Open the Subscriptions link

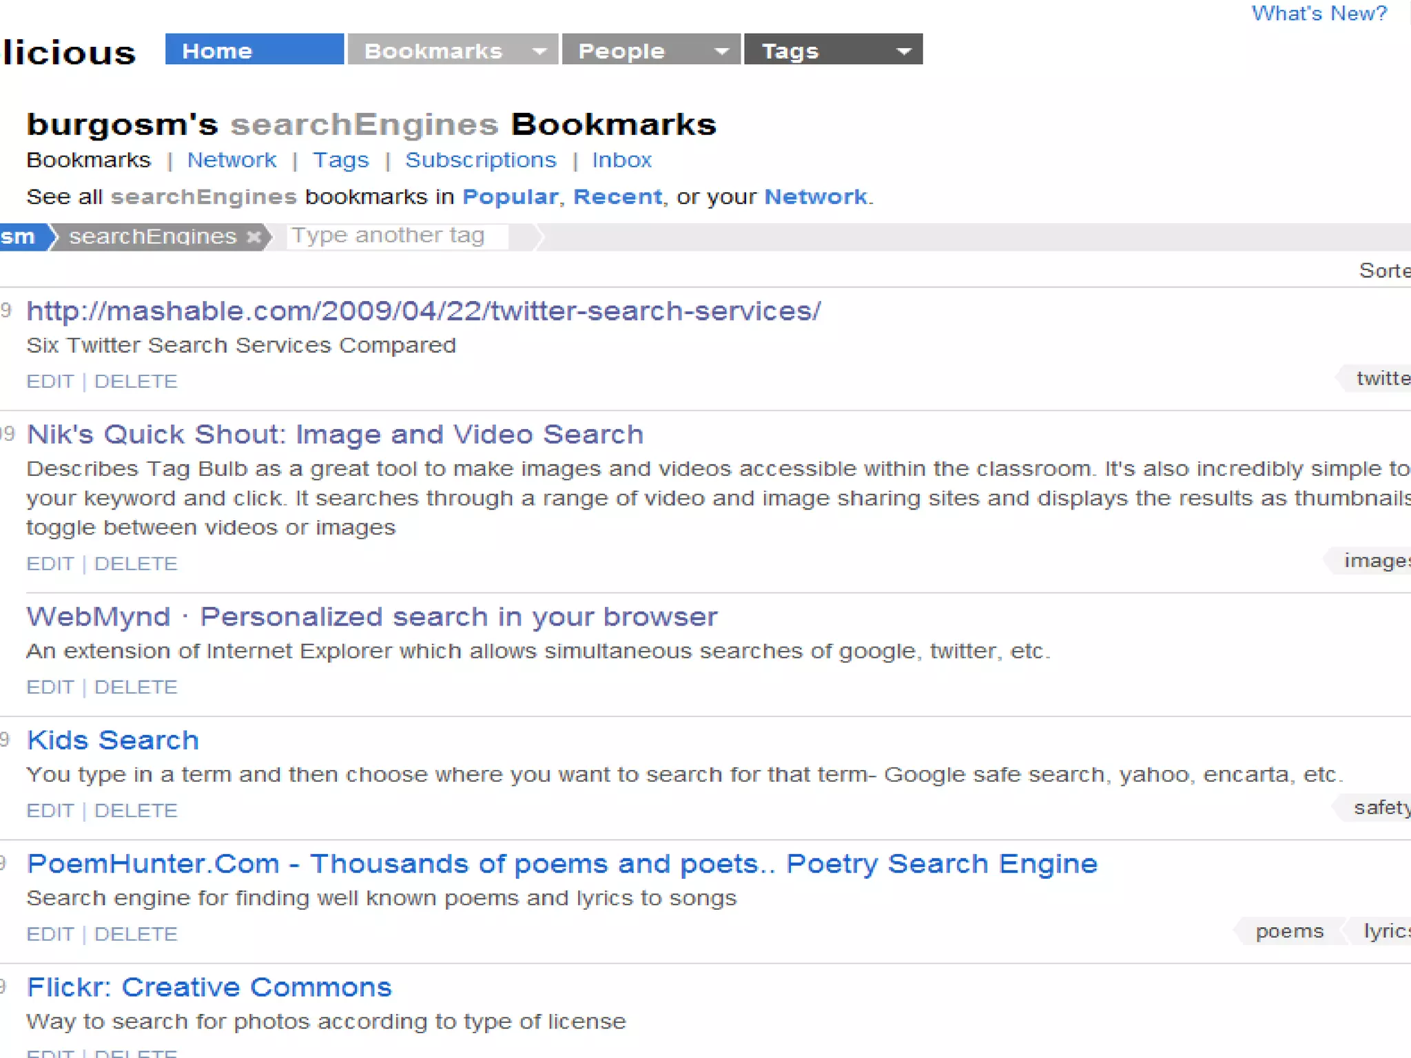[480, 160]
